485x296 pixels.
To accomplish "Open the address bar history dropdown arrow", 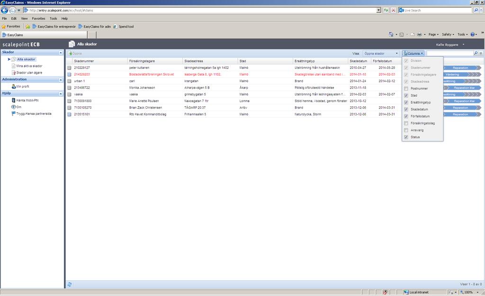I will click(378, 10).
